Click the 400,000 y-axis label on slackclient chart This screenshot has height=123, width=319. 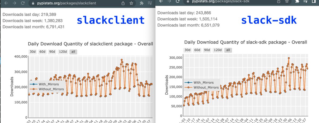point(21,56)
